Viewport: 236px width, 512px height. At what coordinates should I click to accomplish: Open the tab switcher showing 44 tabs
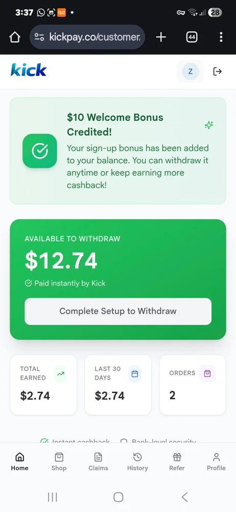(192, 37)
